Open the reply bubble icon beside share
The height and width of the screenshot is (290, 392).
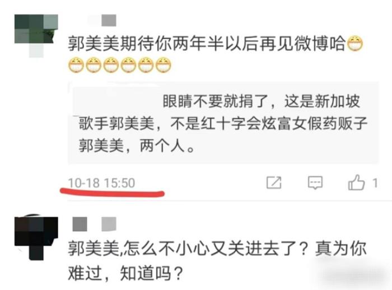(x=315, y=183)
